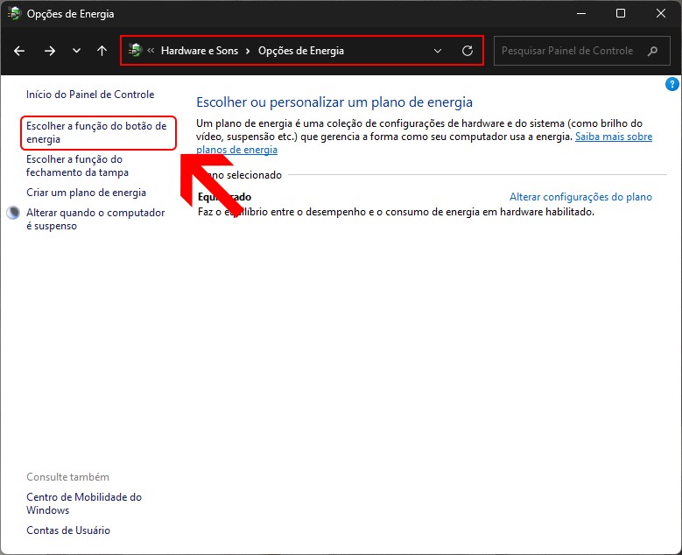Select the Opções de Energia breadcrumb
This screenshot has width=682, height=555.
300,51
